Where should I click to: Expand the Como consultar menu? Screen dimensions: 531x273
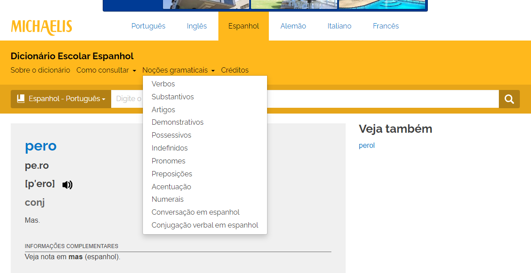click(106, 70)
